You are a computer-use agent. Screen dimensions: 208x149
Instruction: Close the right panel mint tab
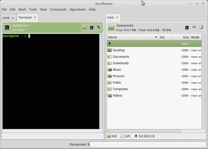click(117, 18)
